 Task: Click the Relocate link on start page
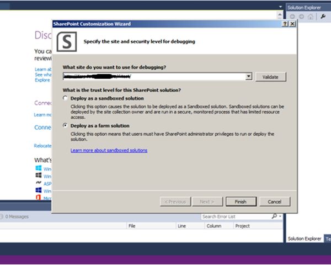[42, 146]
